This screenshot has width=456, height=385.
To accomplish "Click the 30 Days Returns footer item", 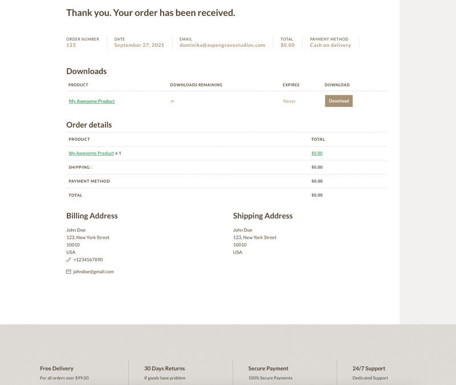I will point(165,368).
